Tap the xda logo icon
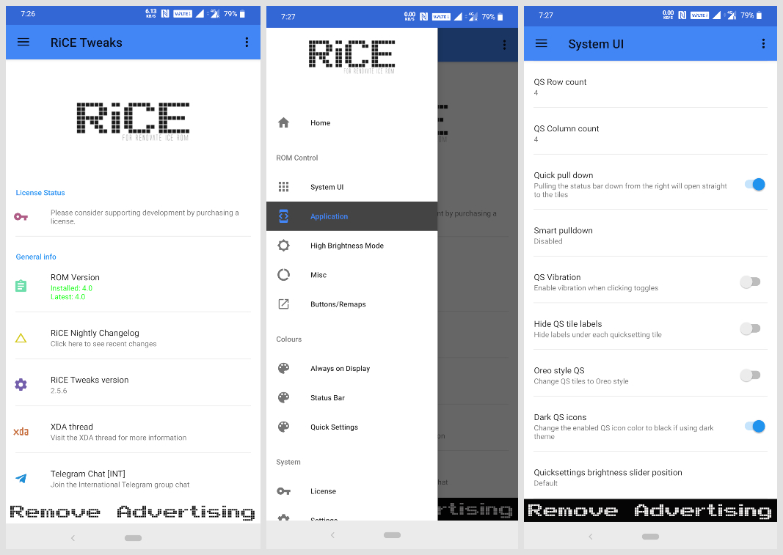Screen dimensions: 783x555 click(21, 432)
